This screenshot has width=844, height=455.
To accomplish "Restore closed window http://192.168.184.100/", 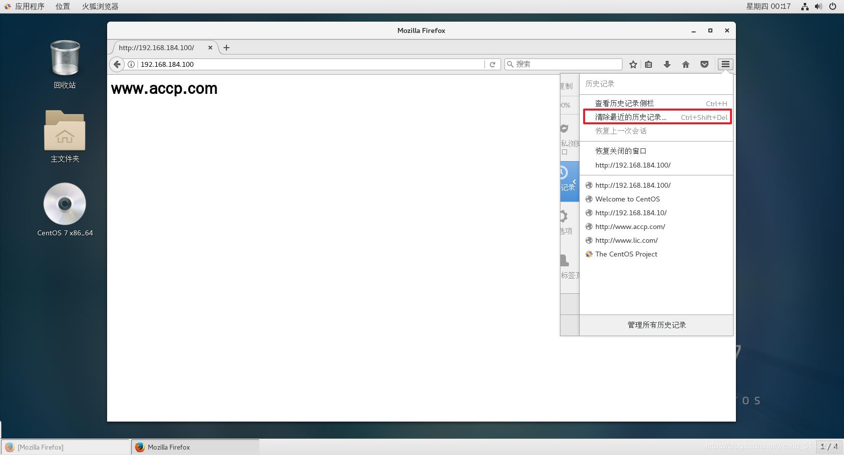I will click(656, 165).
